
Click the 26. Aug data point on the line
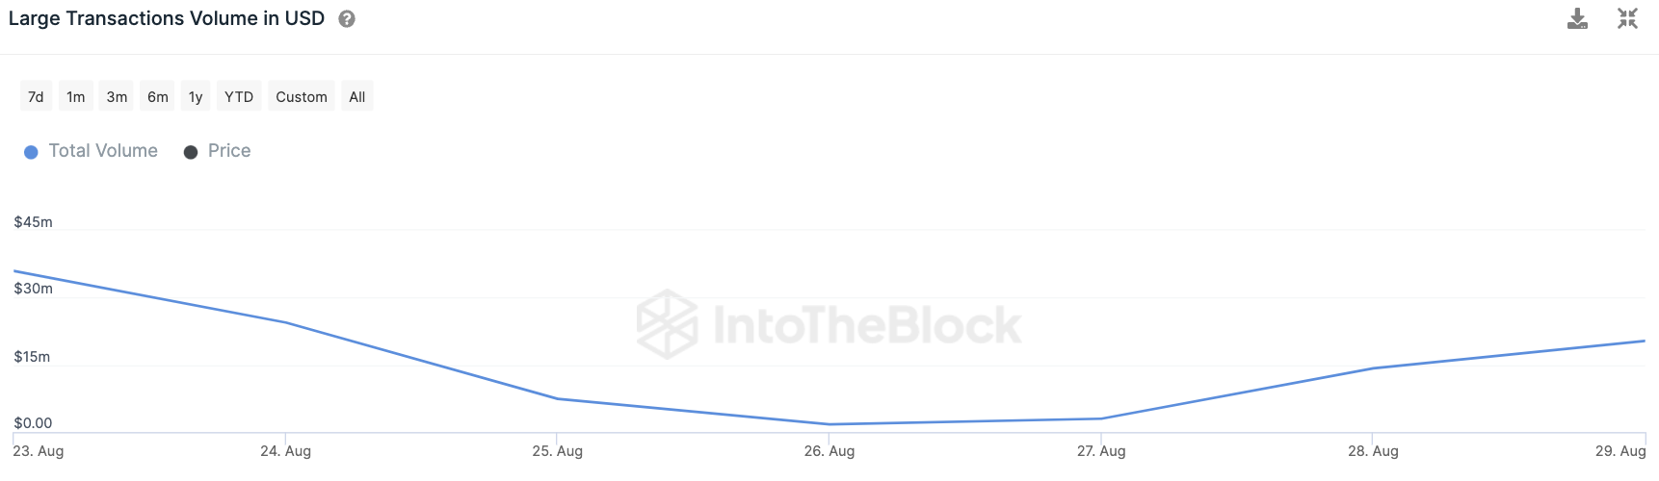tap(829, 424)
